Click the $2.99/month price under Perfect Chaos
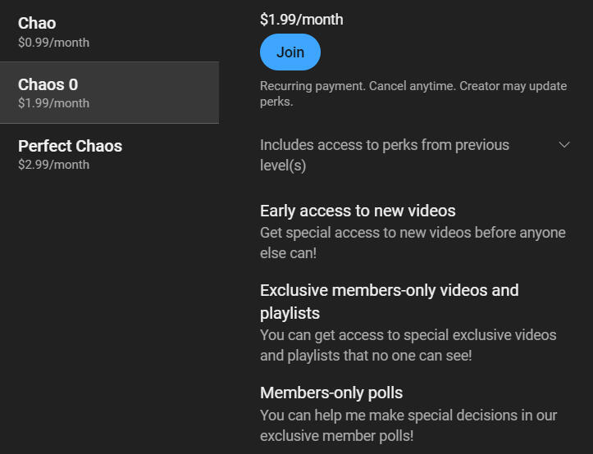Screen dimensions: 593x454 click(x=54, y=165)
